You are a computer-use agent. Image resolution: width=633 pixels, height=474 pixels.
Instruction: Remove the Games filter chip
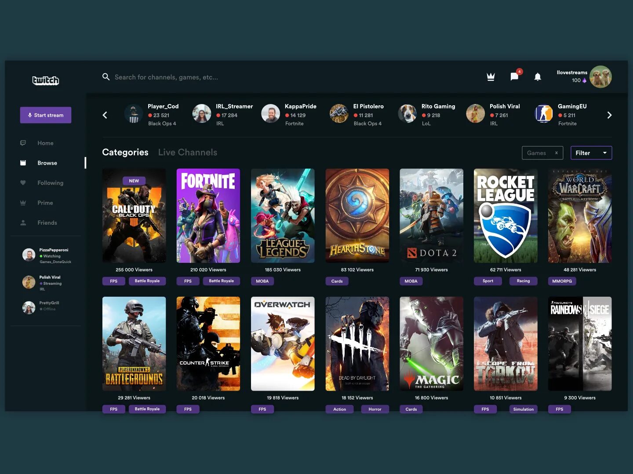click(x=557, y=153)
